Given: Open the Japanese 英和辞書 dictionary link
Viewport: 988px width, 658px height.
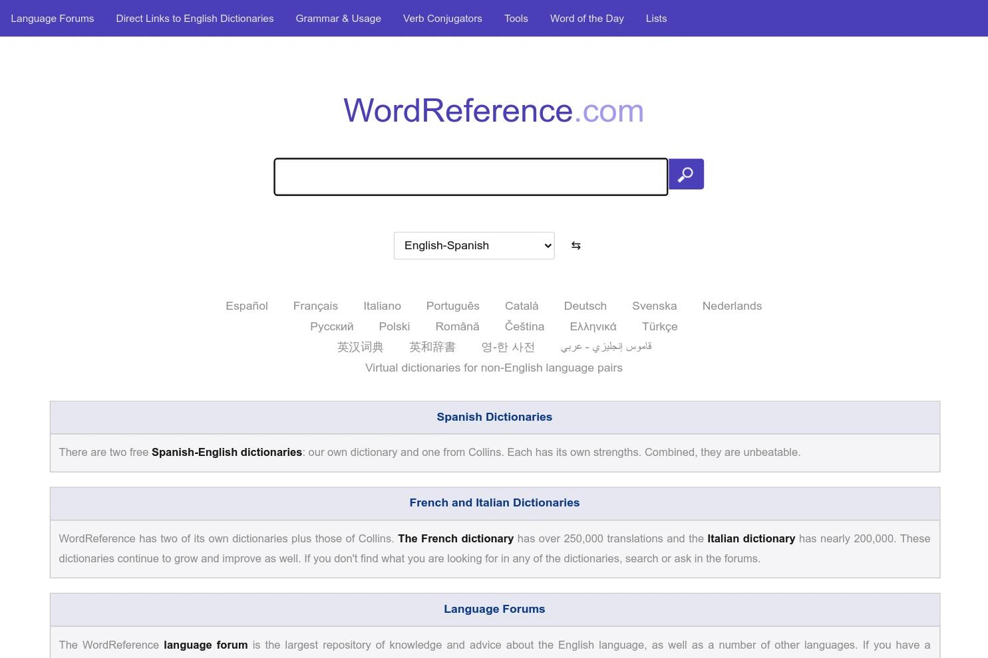Looking at the screenshot, I should pyautogui.click(x=432, y=347).
